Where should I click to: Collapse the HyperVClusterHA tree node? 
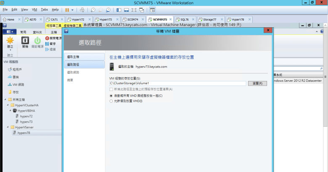9,105
